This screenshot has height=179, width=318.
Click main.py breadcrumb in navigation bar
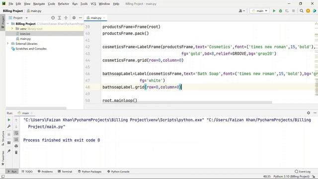34,11
